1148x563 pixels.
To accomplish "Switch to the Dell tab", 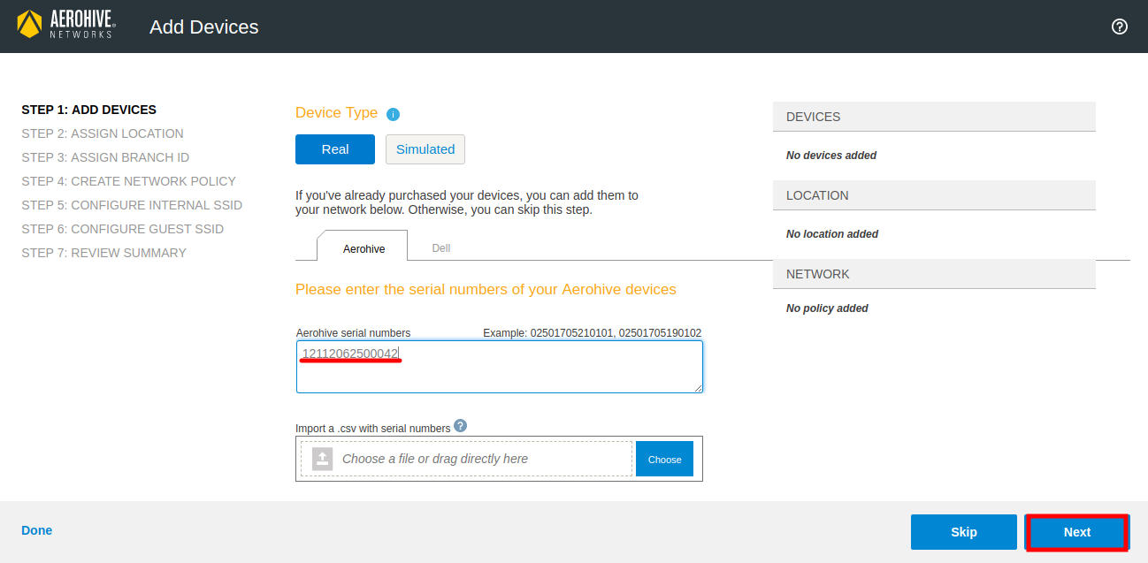I will coord(441,248).
